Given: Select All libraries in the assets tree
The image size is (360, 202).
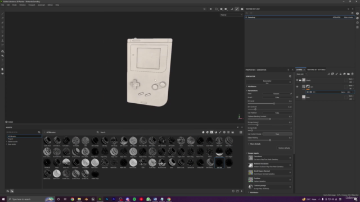Looking at the screenshot, I should (24, 136).
